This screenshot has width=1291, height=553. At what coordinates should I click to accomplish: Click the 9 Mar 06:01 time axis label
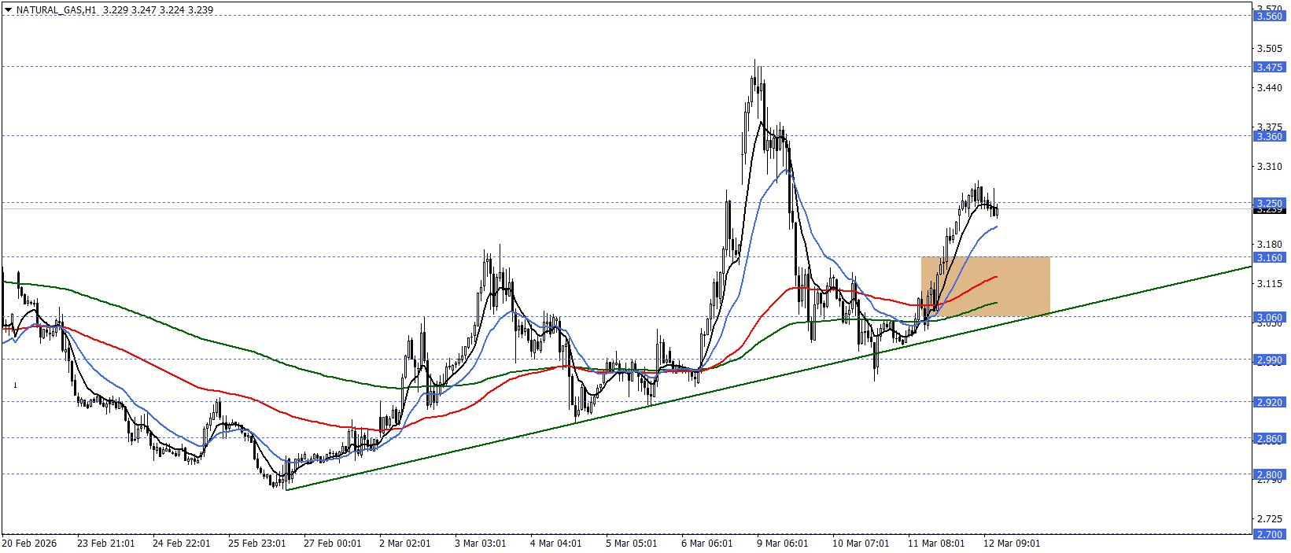point(783,544)
